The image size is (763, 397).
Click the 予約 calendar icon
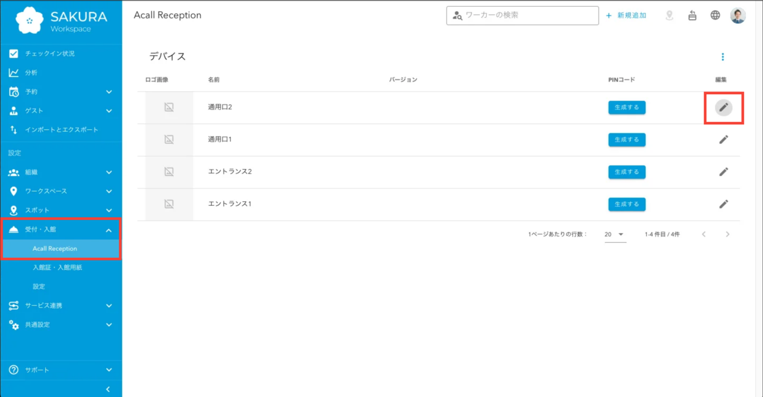pyautogui.click(x=14, y=92)
